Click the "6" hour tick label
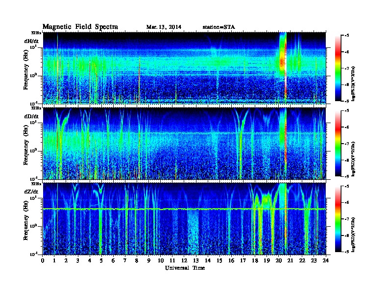388x299 pixels. [x=113, y=261]
